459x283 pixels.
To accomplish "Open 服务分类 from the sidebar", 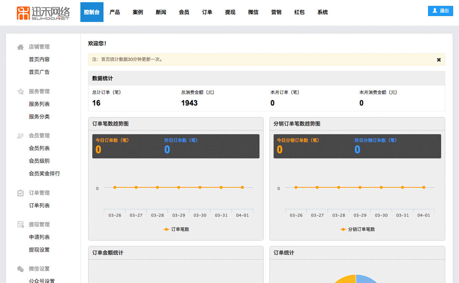I will 39,117.
